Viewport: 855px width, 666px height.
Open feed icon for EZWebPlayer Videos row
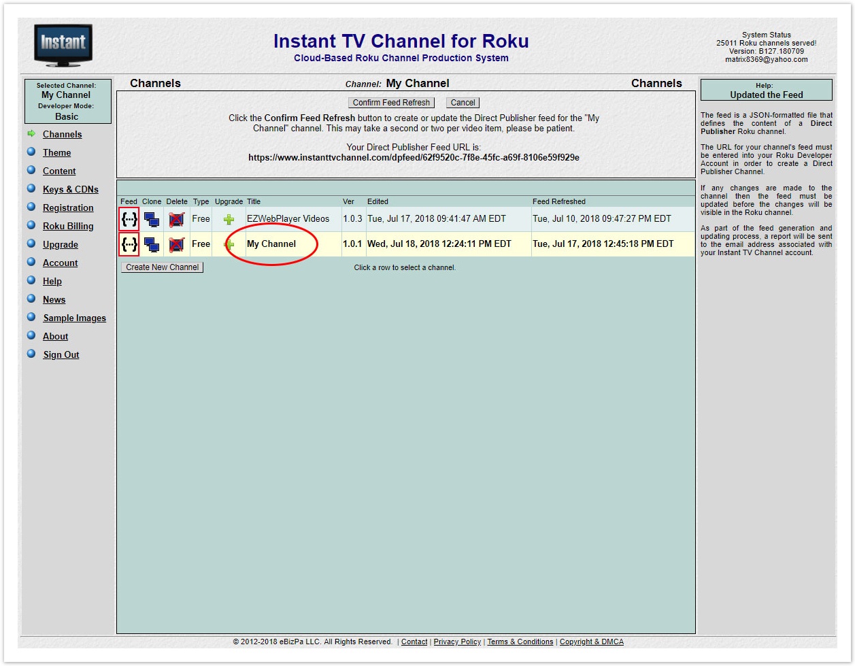pos(129,219)
